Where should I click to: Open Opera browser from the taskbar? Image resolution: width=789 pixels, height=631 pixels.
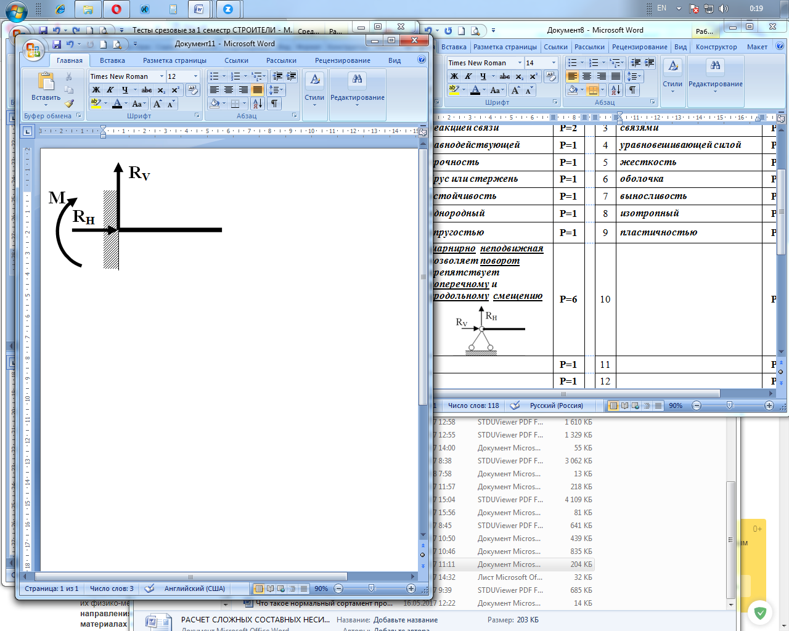point(117,9)
